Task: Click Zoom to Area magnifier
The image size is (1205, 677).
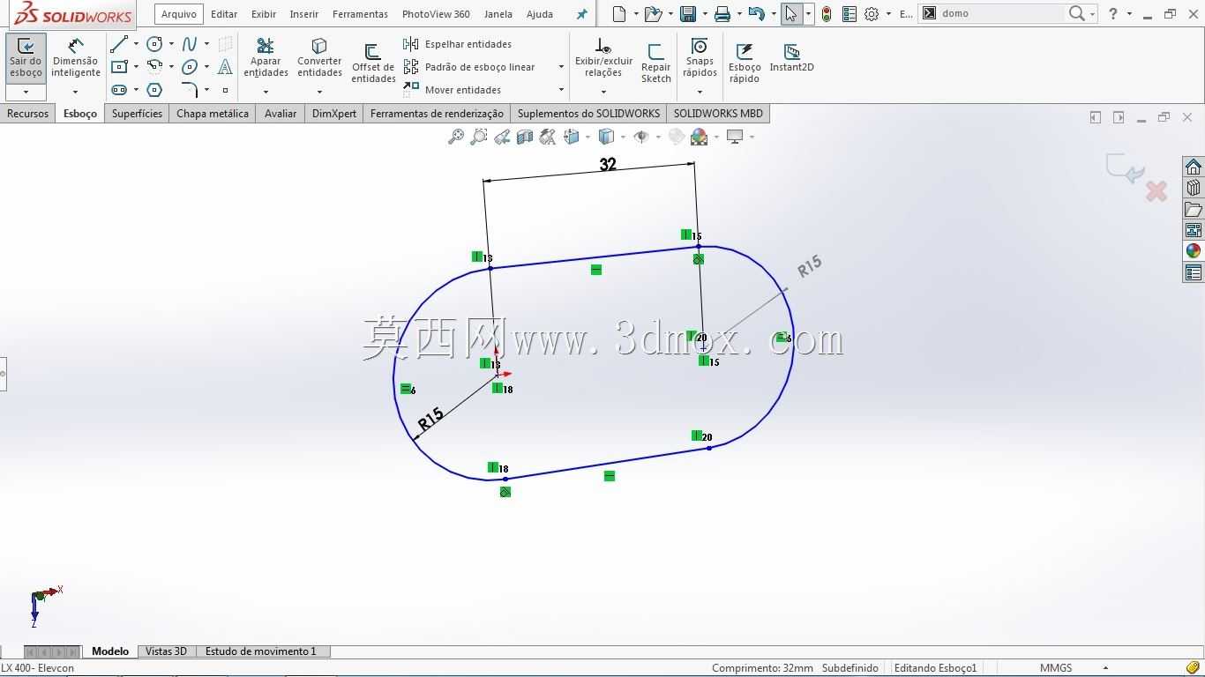Action: point(479,137)
